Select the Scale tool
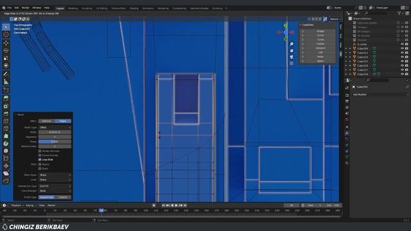The image size is (411, 231). click(6, 58)
